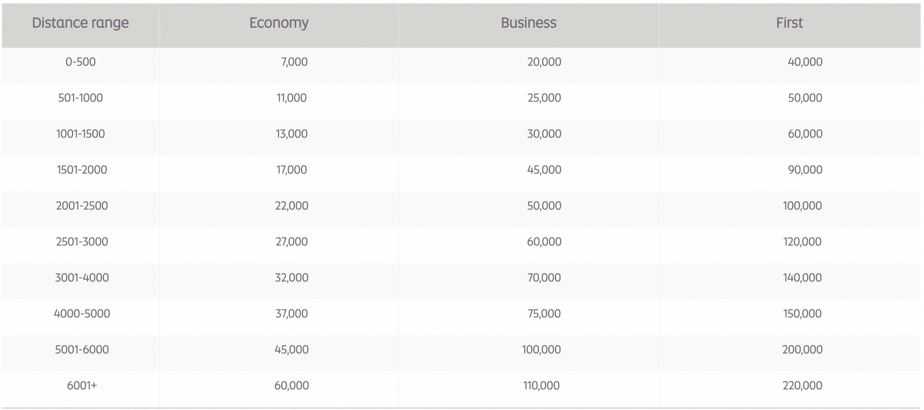Click the 110,000 Business value
924x410 pixels.
point(541,385)
